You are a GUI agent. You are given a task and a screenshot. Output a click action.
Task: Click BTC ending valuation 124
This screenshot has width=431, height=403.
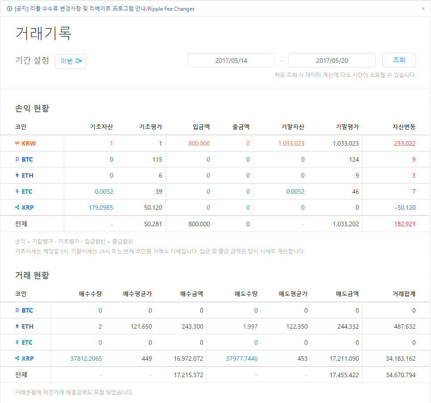354,160
